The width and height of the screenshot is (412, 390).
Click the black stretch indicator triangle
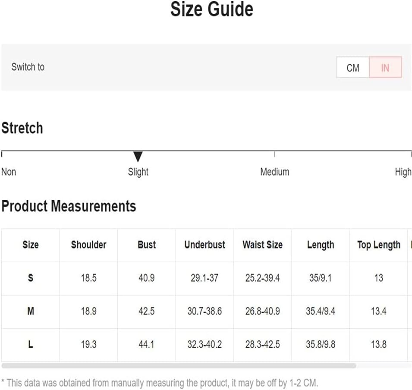138,156
